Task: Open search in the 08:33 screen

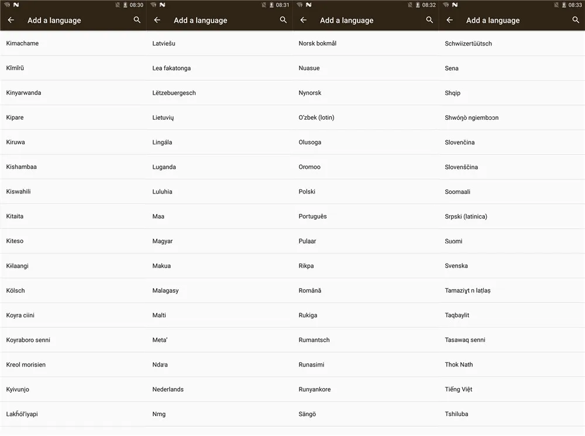Action: pos(576,20)
